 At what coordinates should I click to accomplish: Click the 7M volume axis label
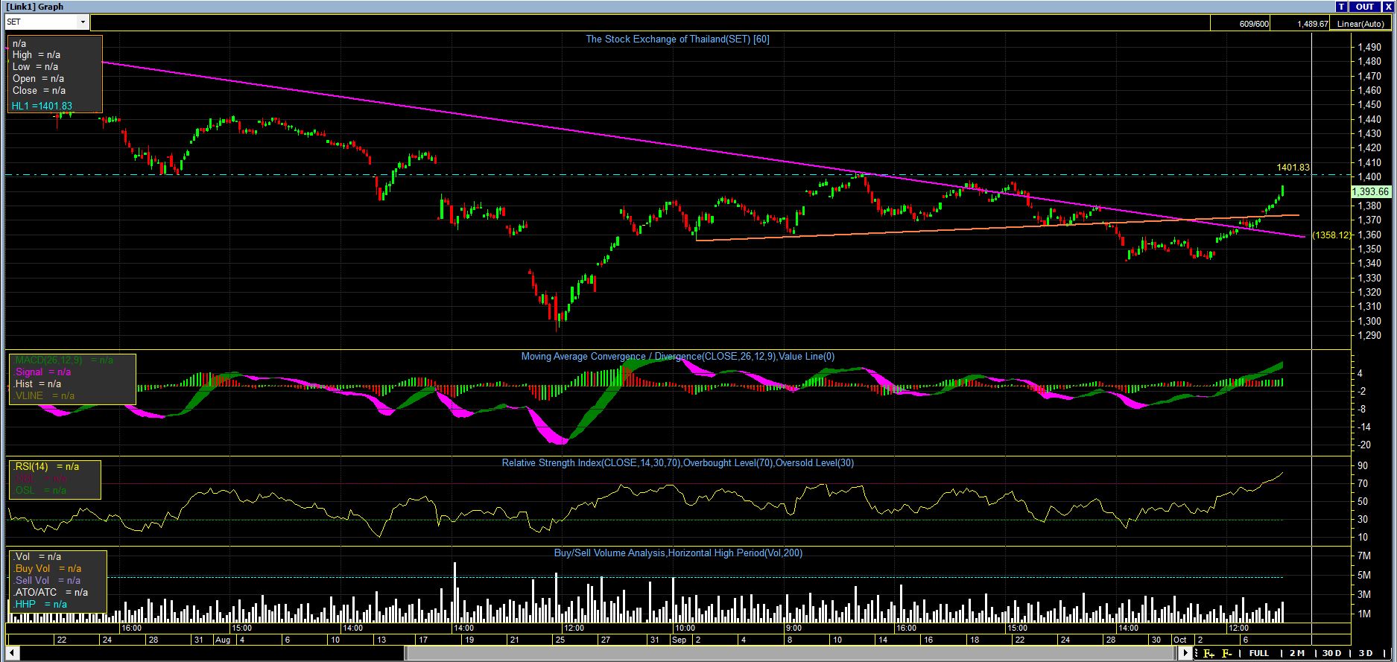[x=1364, y=556]
